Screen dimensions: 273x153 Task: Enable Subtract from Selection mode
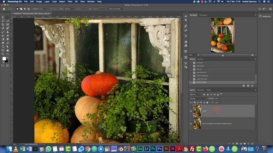coord(25,9)
